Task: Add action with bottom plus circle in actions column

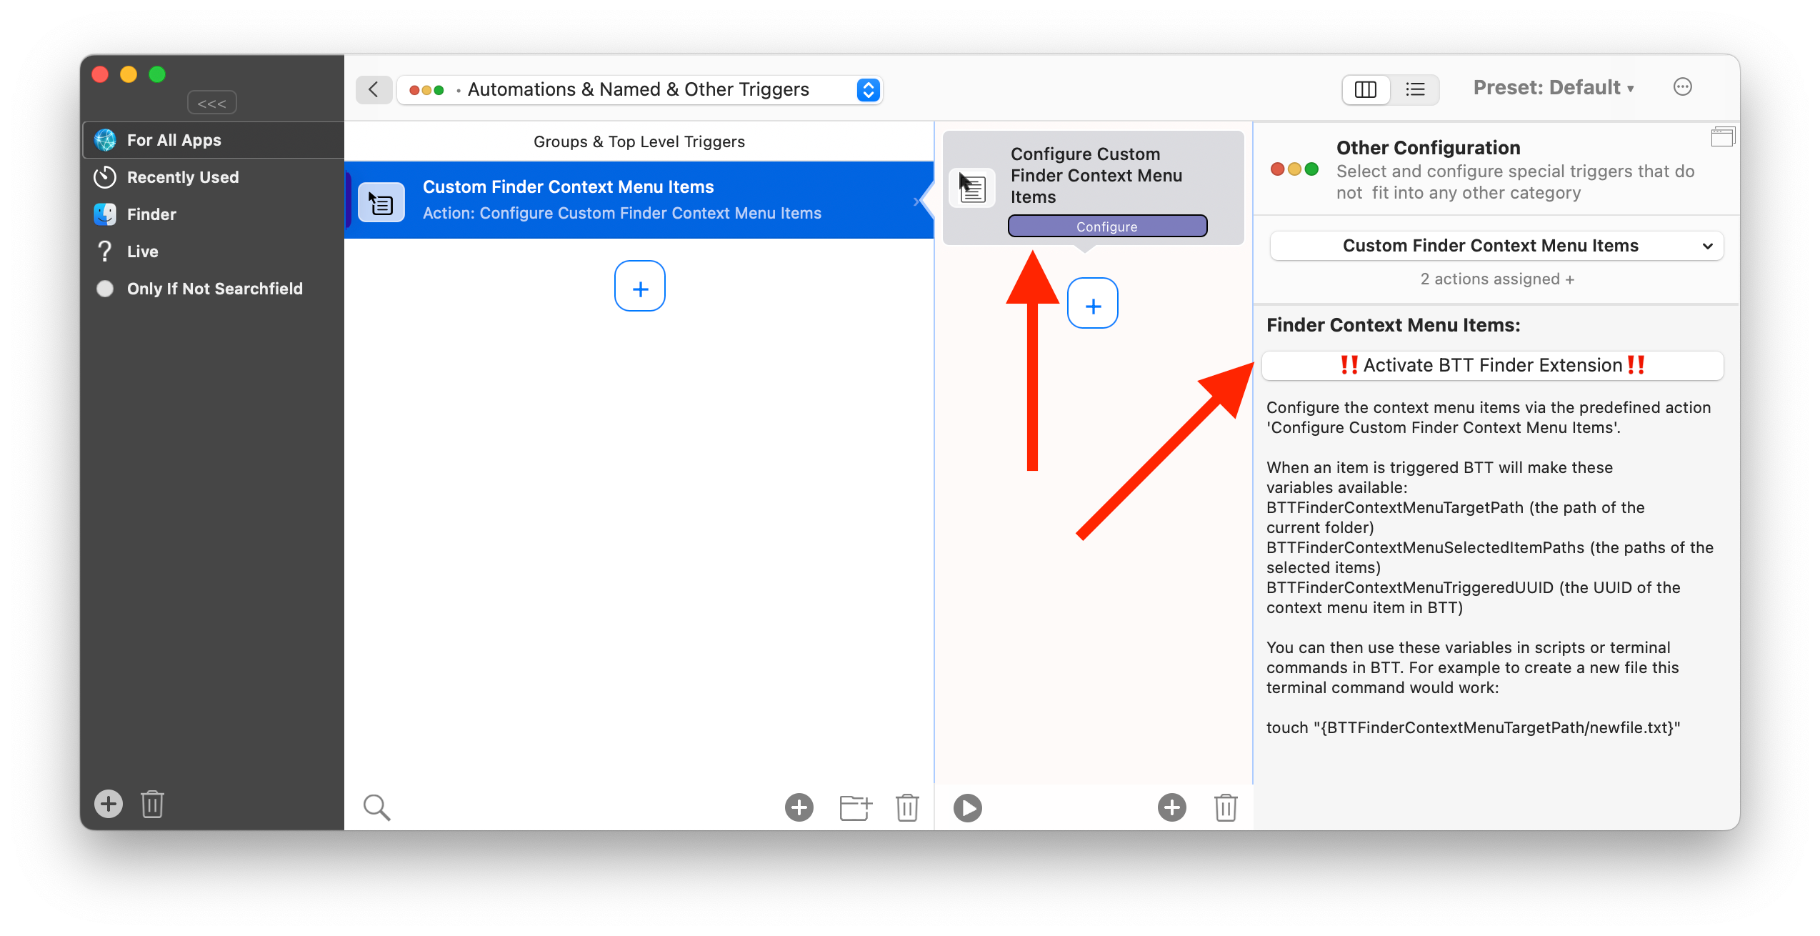Action: coord(1172,808)
